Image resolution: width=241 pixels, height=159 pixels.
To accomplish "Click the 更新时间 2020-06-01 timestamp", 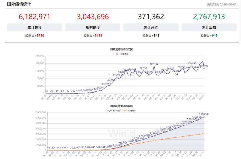I will tap(222, 4).
